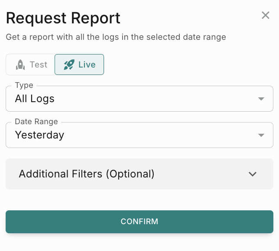Image resolution: width=279 pixels, height=251 pixels.
Task: Click the arrow in the Date Range field
Action: (x=261, y=135)
